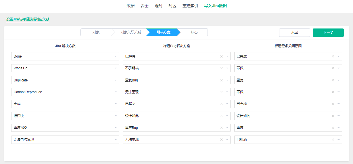Image resolution: width=353 pixels, height=164 pixels.
Task: Clear story close reason in 被否决 row
Action: point(333,116)
